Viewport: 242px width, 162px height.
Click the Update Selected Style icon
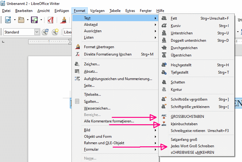coord(45,32)
